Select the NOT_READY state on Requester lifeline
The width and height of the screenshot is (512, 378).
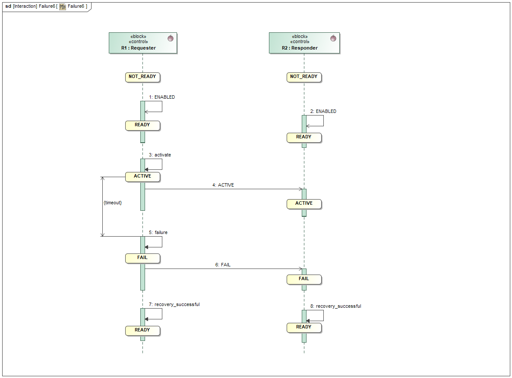click(142, 77)
